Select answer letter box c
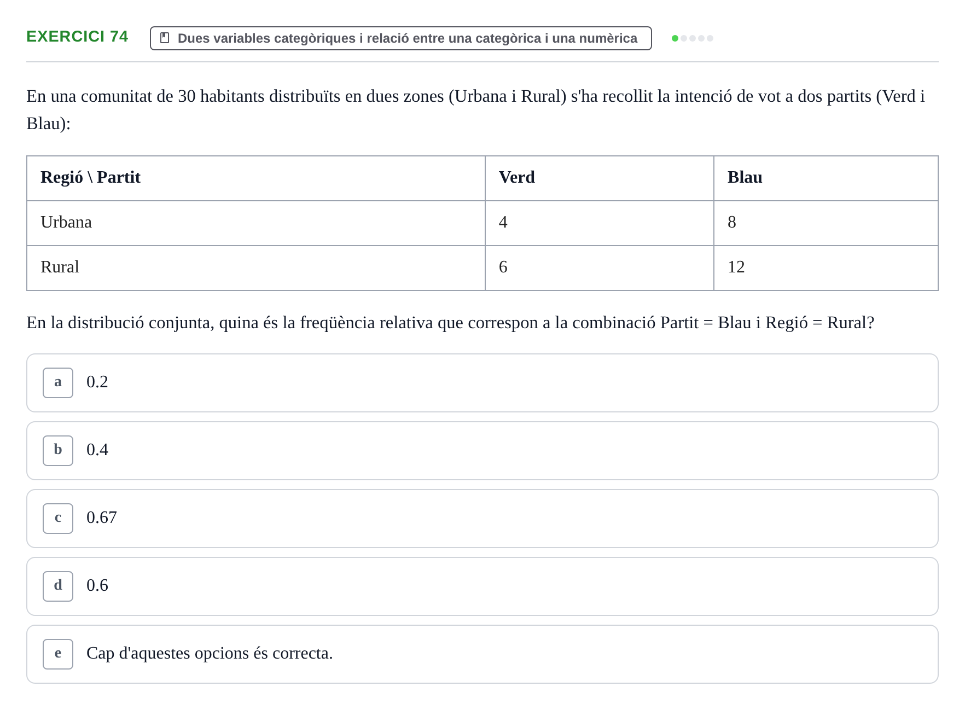The height and width of the screenshot is (710, 965). coord(58,519)
